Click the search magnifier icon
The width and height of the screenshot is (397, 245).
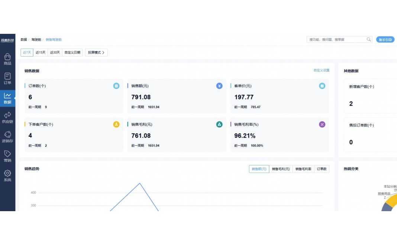(x=369, y=39)
